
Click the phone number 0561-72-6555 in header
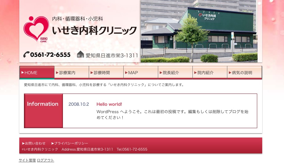[50, 55]
